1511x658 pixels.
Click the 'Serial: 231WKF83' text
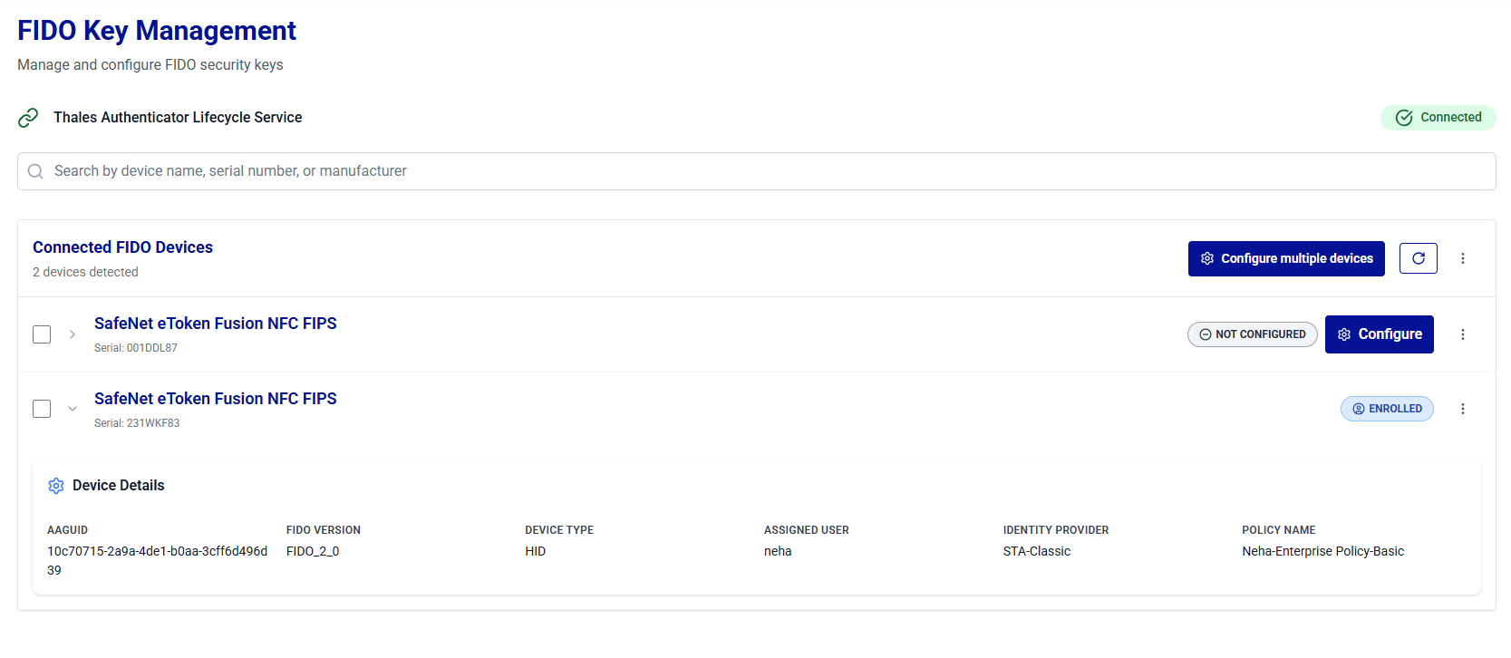coord(137,423)
